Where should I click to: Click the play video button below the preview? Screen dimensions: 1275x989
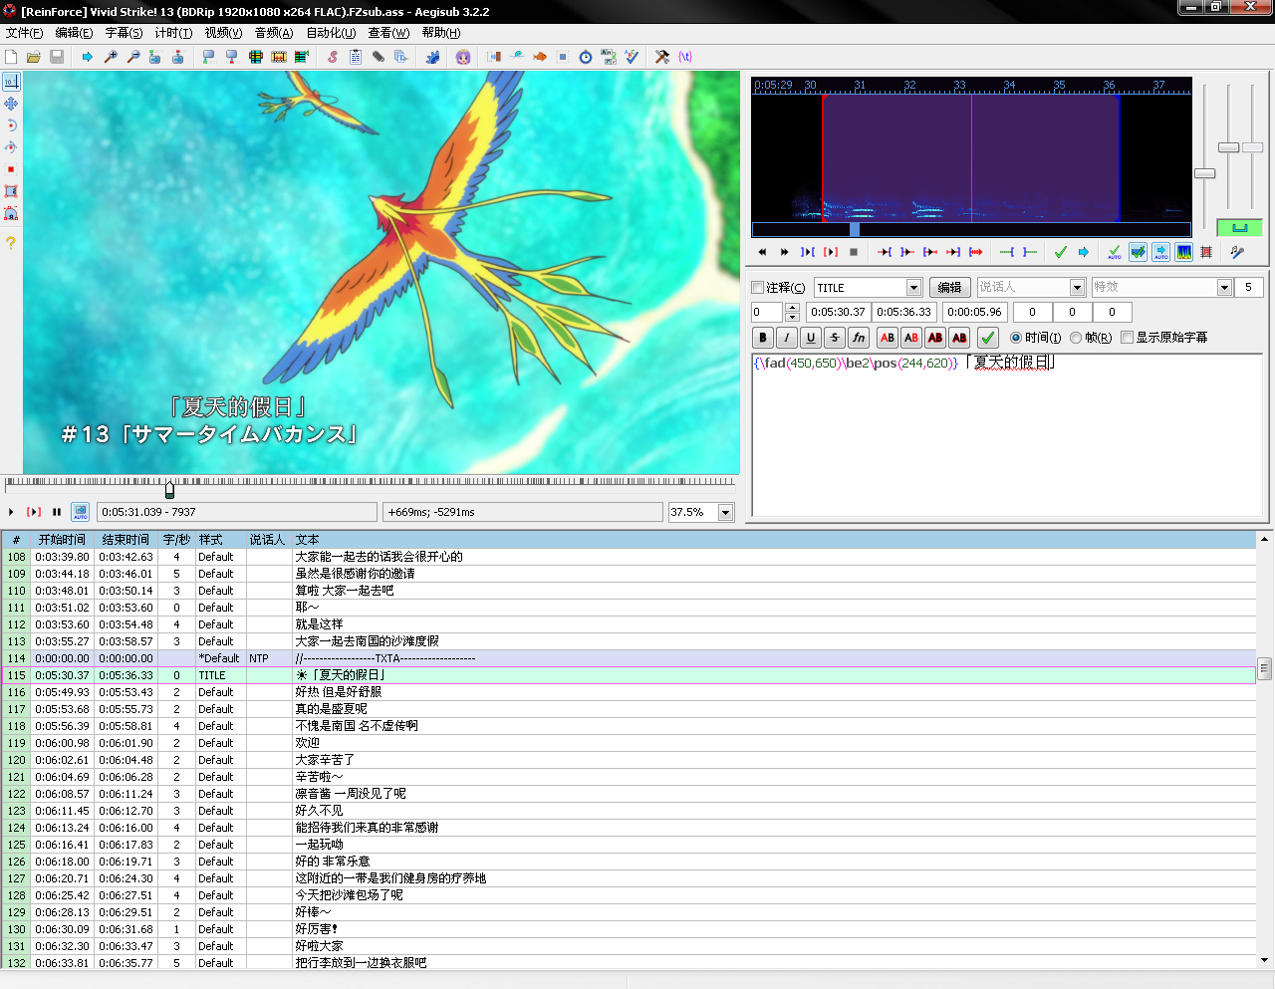[11, 512]
